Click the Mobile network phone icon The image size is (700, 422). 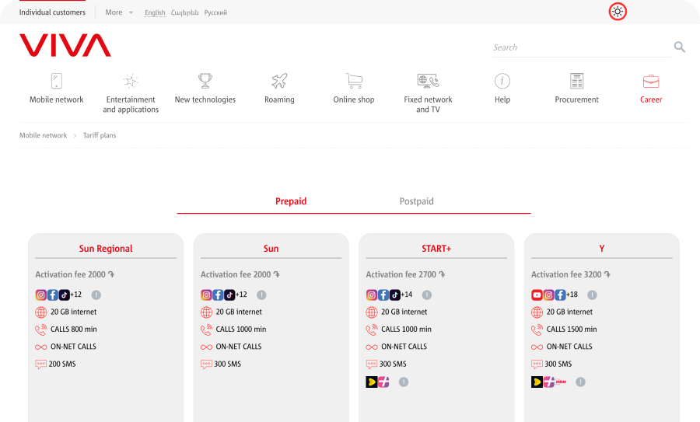(56, 81)
